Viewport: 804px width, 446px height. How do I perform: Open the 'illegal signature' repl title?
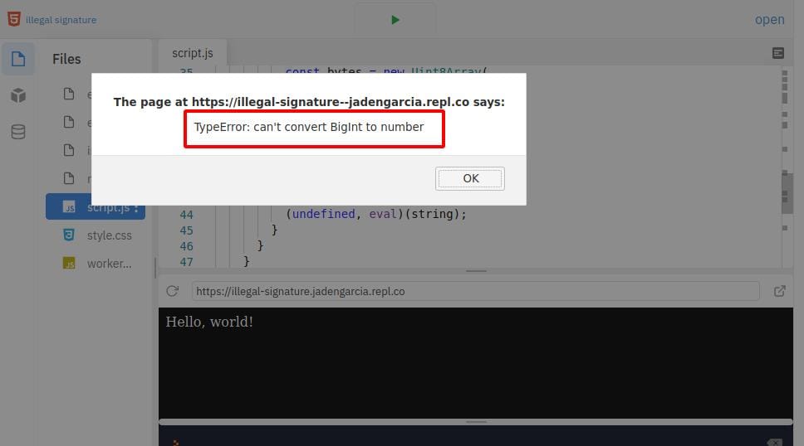coord(61,20)
